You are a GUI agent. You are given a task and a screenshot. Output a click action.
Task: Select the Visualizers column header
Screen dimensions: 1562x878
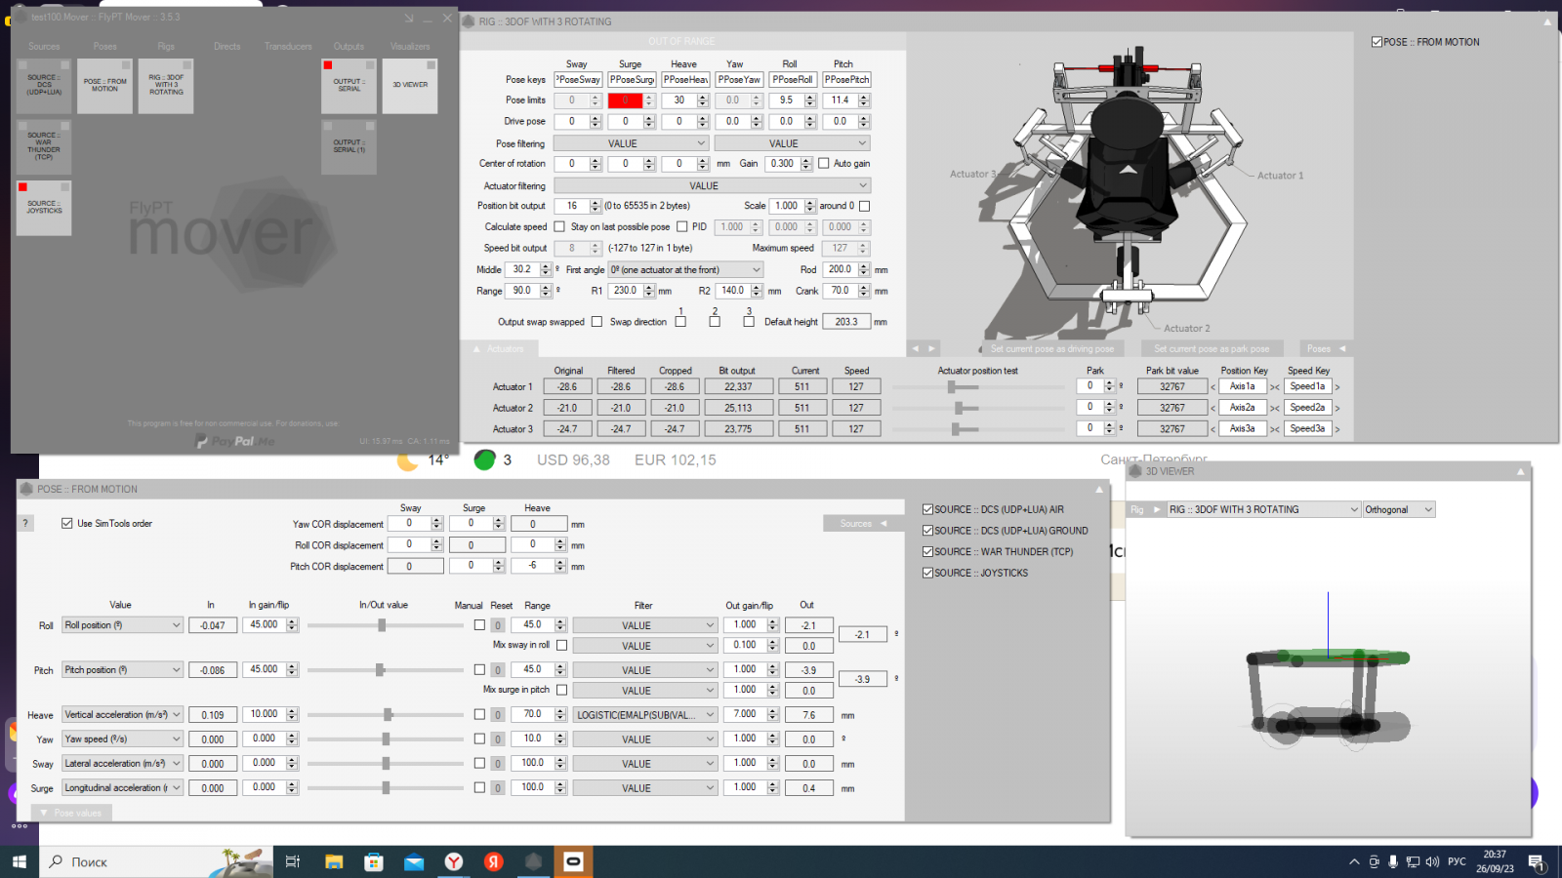pyautogui.click(x=410, y=46)
